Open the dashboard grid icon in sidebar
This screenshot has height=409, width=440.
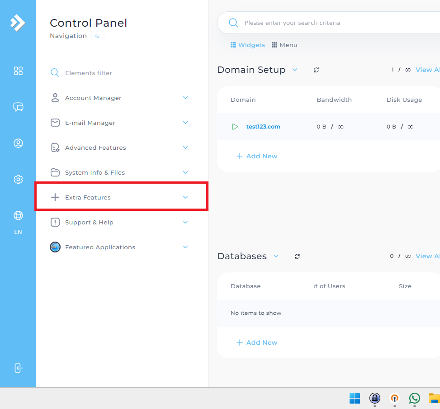click(18, 71)
